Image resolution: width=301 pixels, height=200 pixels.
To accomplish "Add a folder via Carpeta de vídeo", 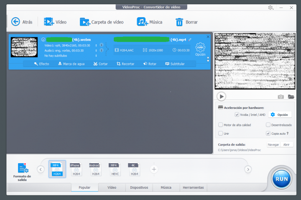I will [x=85, y=22].
